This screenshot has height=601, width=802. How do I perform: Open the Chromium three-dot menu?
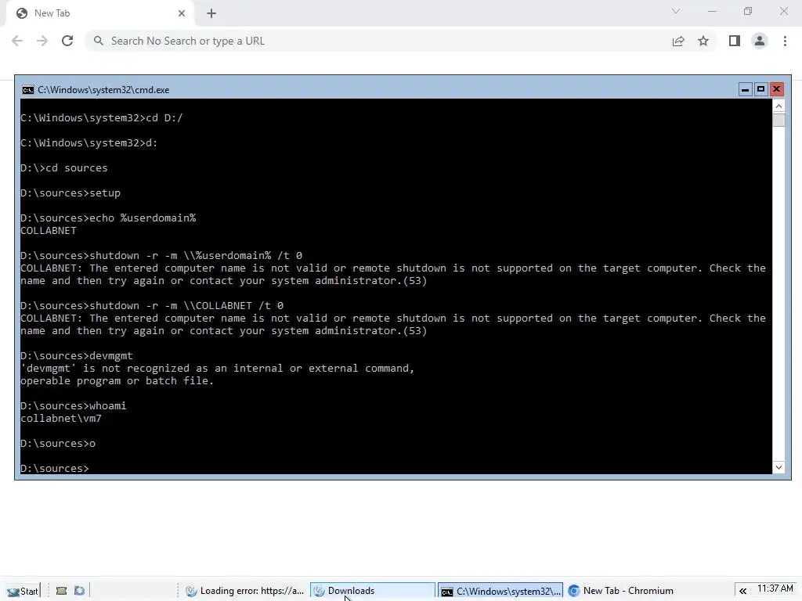click(785, 41)
